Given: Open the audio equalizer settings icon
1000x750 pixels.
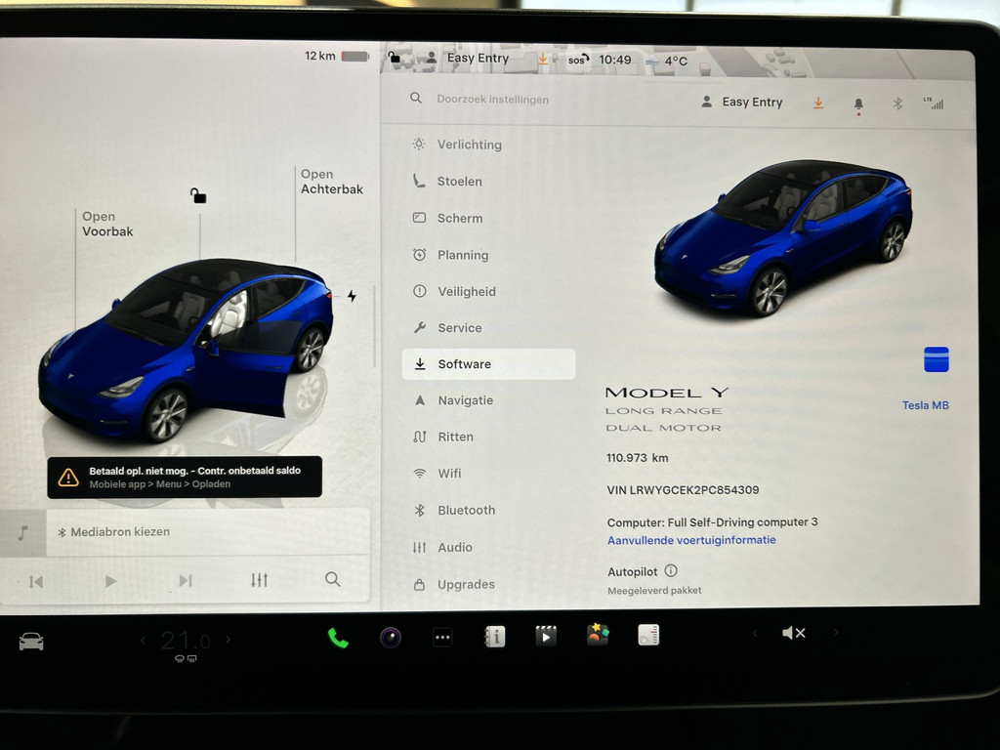Looking at the screenshot, I should tap(259, 580).
